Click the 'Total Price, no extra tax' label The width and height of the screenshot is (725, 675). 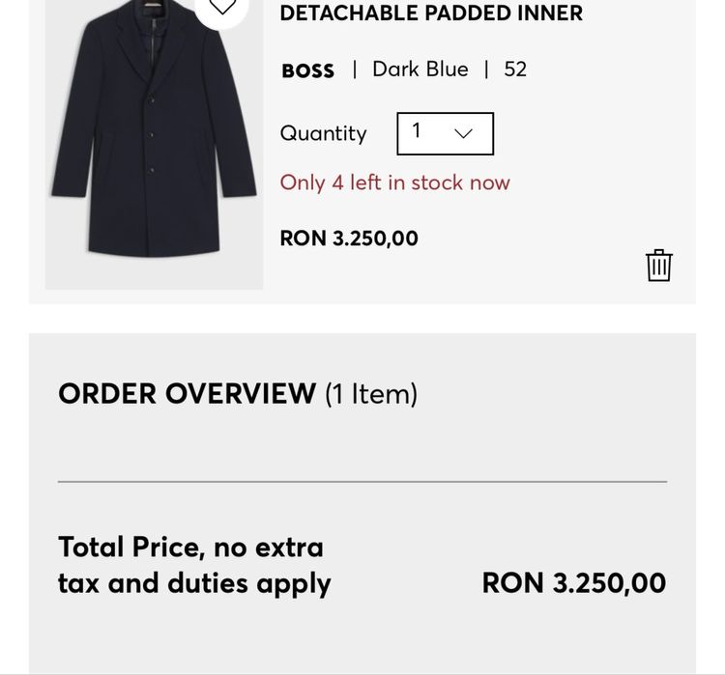click(x=190, y=547)
